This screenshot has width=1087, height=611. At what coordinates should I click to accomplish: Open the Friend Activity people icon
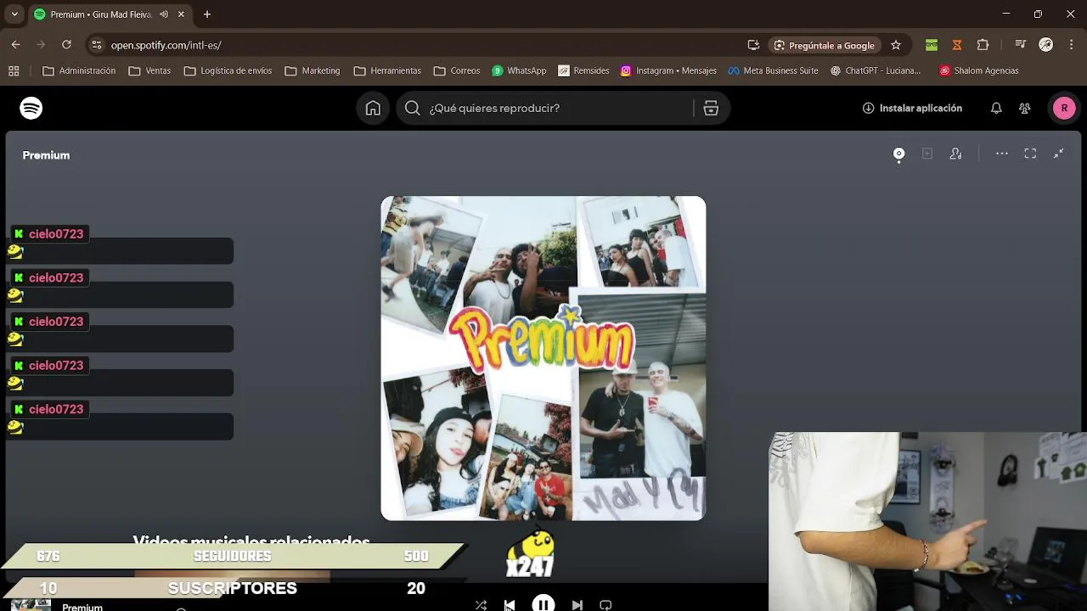pos(1025,108)
